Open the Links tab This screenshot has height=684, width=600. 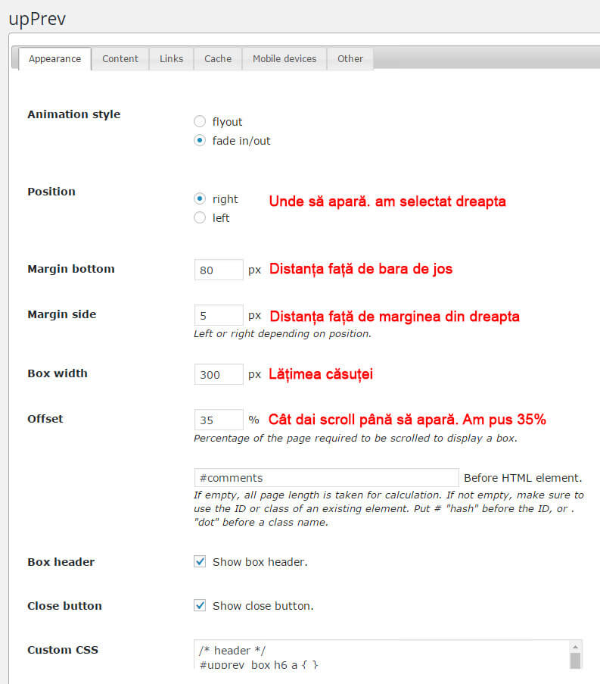tap(171, 58)
